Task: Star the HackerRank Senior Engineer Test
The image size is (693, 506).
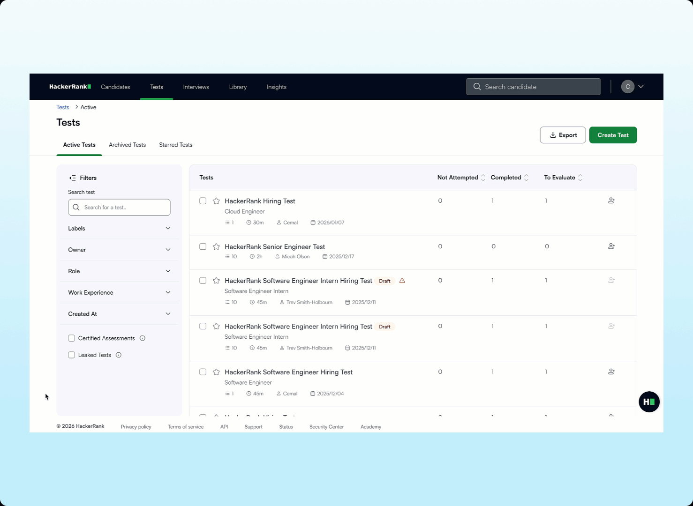Action: coord(216,246)
